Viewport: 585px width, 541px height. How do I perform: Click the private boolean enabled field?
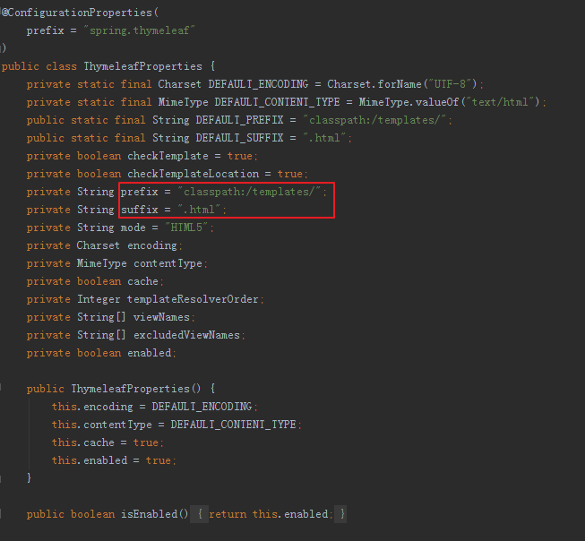click(x=150, y=353)
